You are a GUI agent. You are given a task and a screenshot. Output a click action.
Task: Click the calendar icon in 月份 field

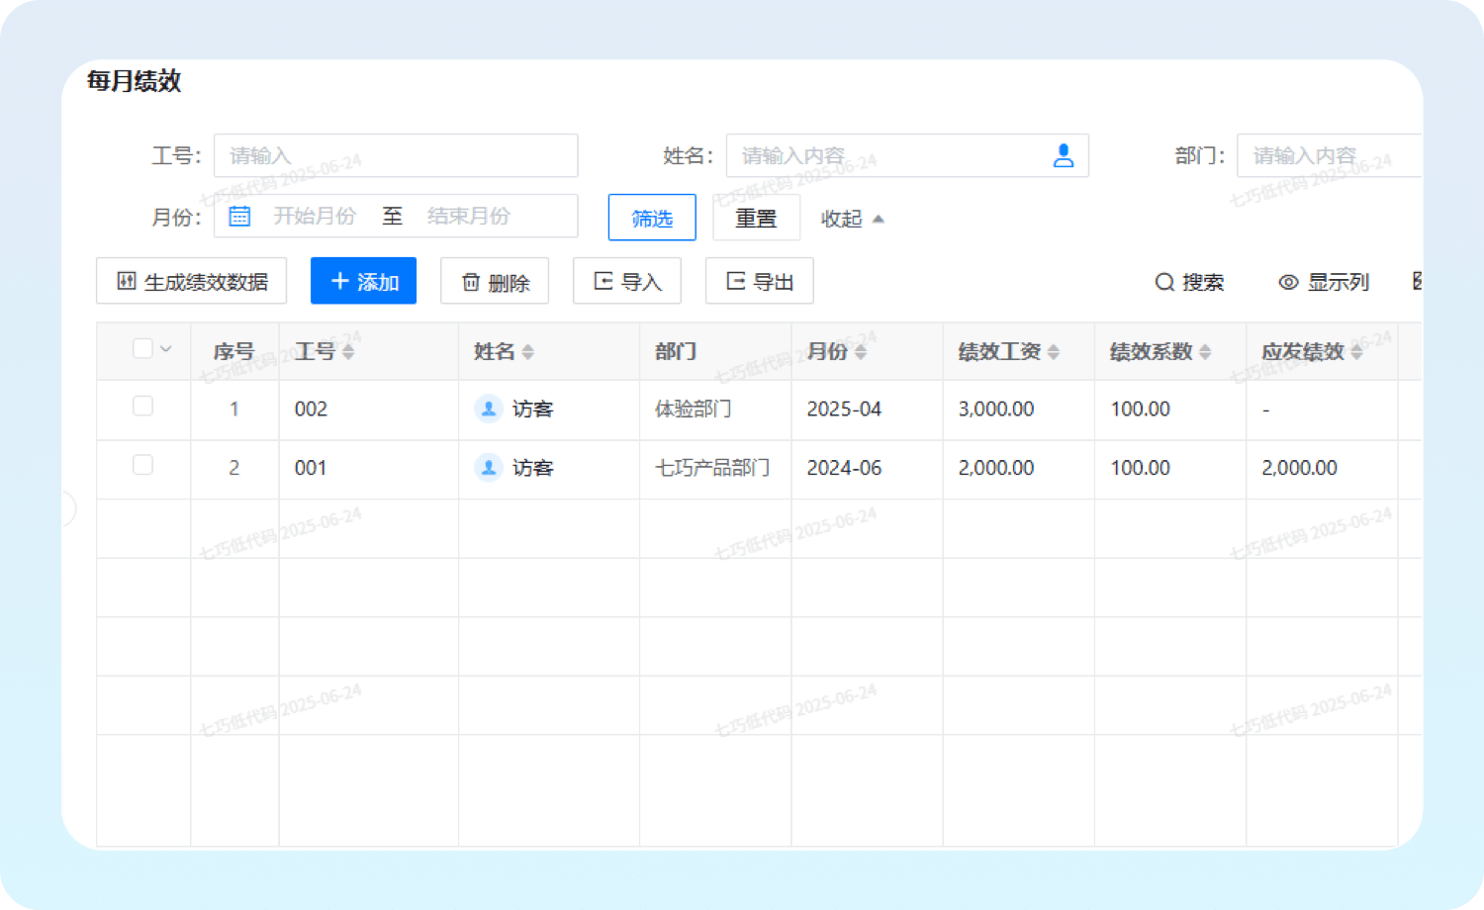239,217
